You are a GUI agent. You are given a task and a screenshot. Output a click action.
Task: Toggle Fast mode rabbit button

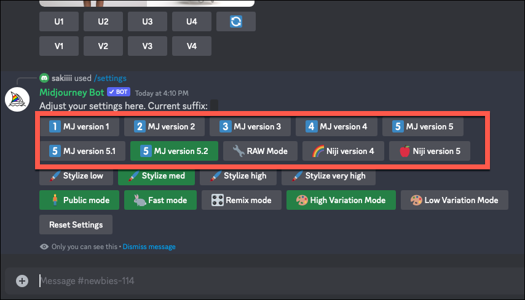(160, 200)
